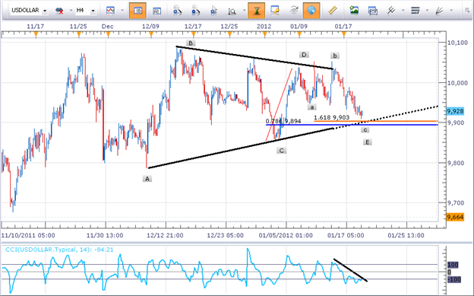Click the monitor with key icon
The image size is (474, 296).
coord(275,11)
